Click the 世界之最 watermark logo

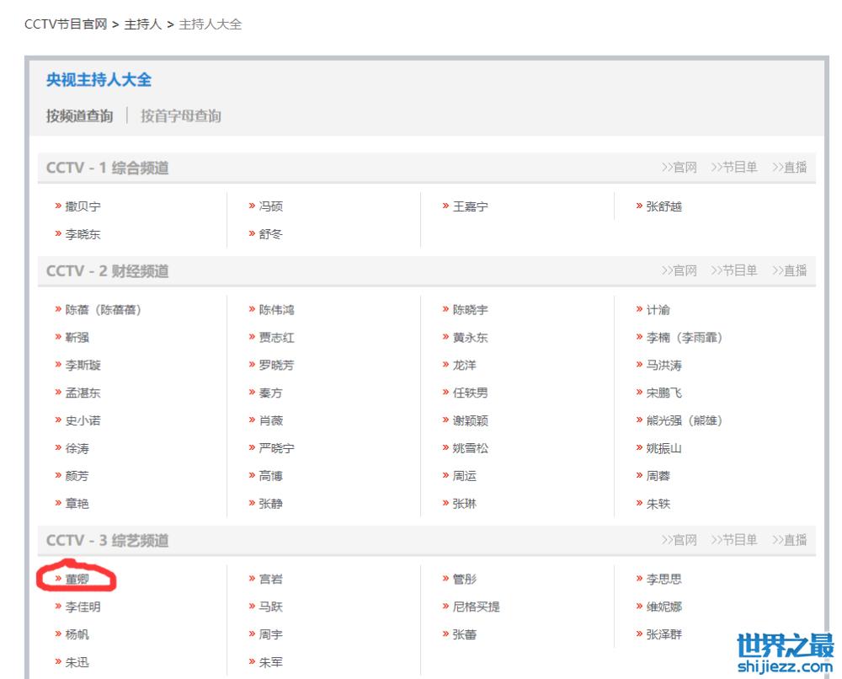point(784,654)
